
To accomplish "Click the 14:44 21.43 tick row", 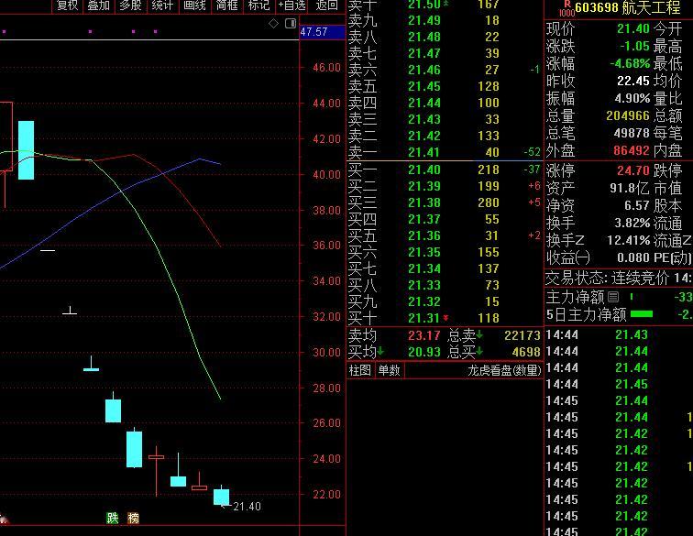I will 619,335.
